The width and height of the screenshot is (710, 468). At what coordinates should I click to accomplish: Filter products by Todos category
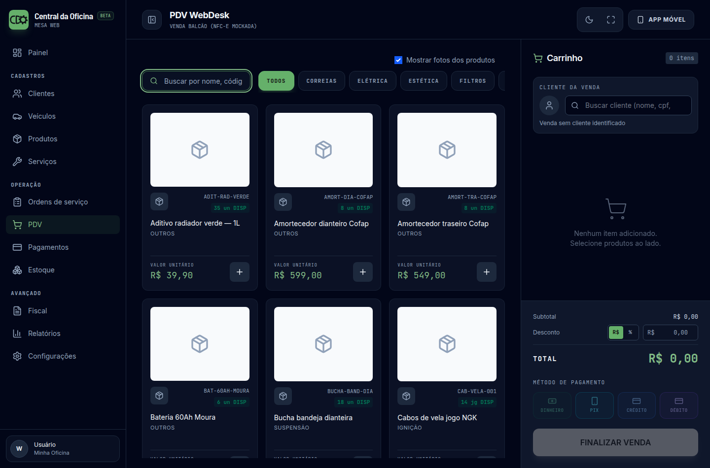276,81
